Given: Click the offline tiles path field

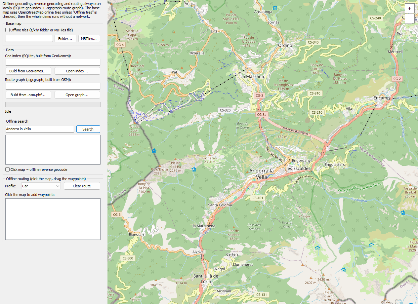Looking at the screenshot, I should pos(29,39).
